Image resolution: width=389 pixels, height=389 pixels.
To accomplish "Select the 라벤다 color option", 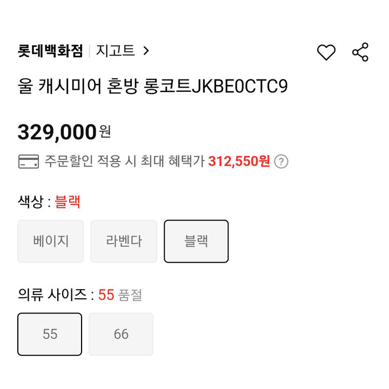I will point(124,241).
